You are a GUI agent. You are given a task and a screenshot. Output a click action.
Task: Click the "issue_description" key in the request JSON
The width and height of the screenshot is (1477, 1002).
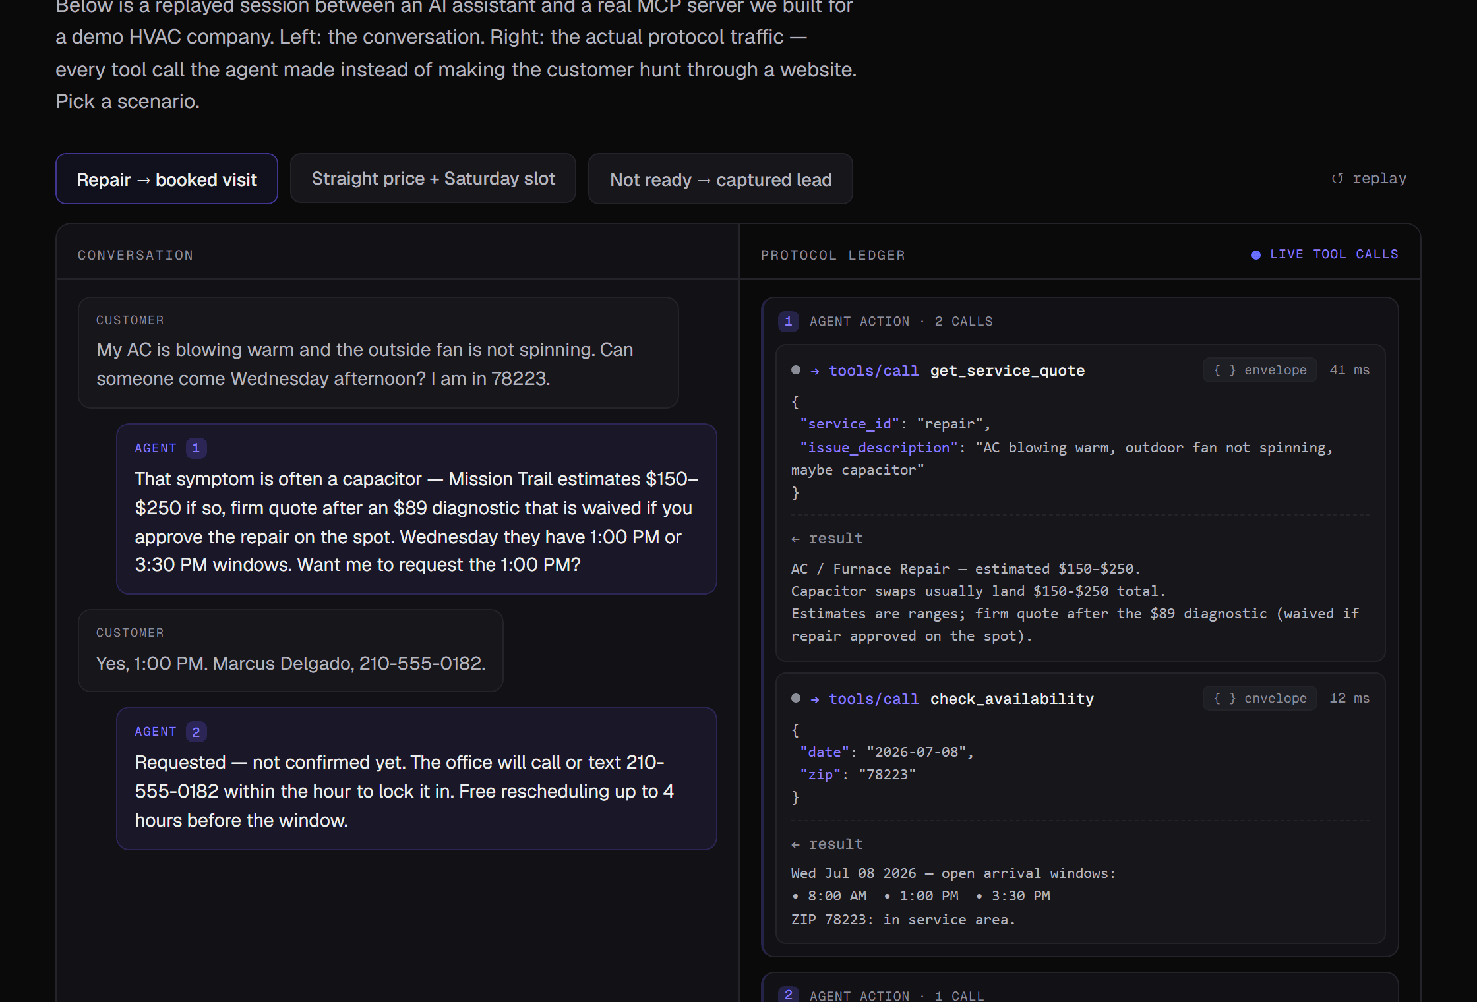[x=879, y=448]
